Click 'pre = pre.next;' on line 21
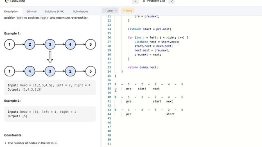This screenshot has height=147, width=262. pos(147,16)
